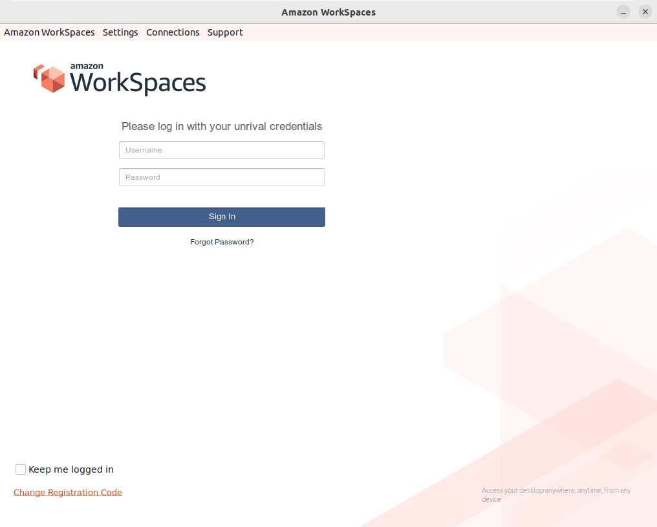Minimize the Amazon WorkSpaces window
Image resolution: width=657 pixels, height=527 pixels.
[623, 12]
